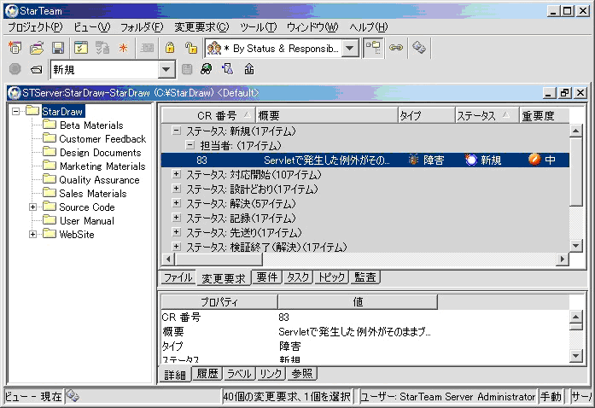The image size is (595, 408).
Task: Open the 新規 status dropdown
Action: 166,69
